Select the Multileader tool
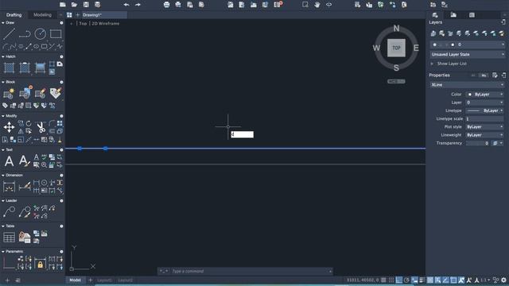Image resolution: width=509 pixels, height=286 pixels. click(x=9, y=212)
